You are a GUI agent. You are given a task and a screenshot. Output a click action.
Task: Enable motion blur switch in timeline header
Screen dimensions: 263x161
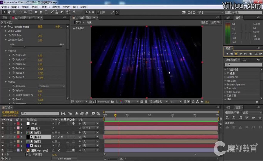[x=87, y=114]
